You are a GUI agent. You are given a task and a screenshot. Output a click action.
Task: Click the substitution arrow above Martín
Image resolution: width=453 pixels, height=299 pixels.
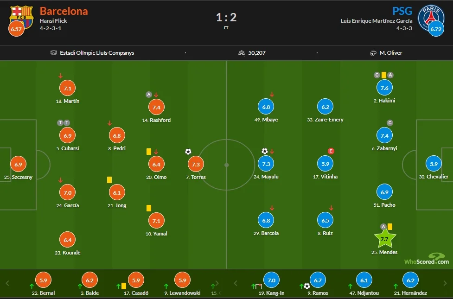click(60, 76)
